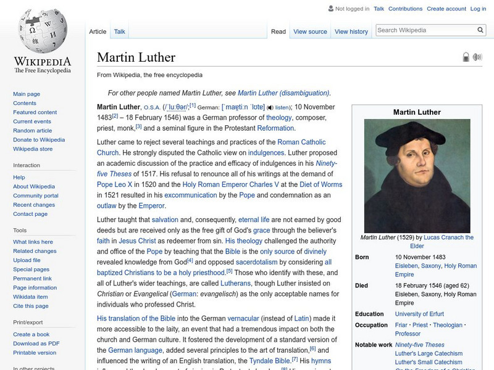
Task: Open the View history tab
Action: [351, 31]
